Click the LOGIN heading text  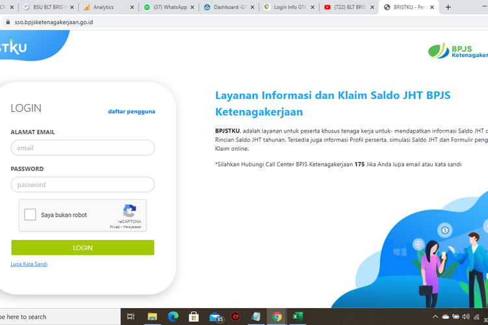pos(26,108)
